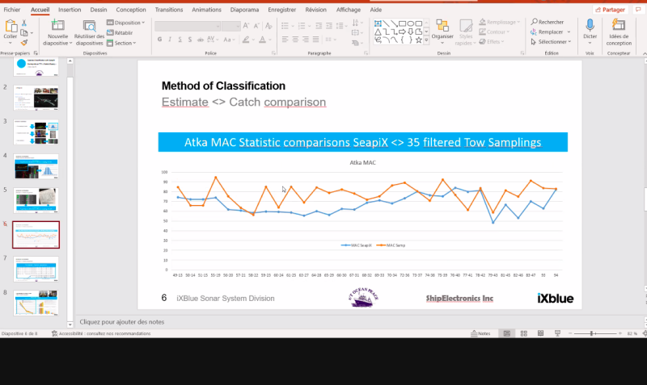The height and width of the screenshot is (385, 647).
Task: Switch to reading view icon
Action: (539, 333)
